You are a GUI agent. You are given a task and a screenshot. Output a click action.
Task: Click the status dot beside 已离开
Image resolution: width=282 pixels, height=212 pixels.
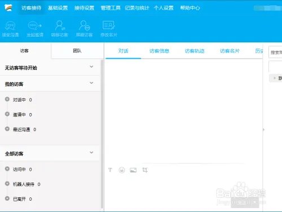coord(7,198)
